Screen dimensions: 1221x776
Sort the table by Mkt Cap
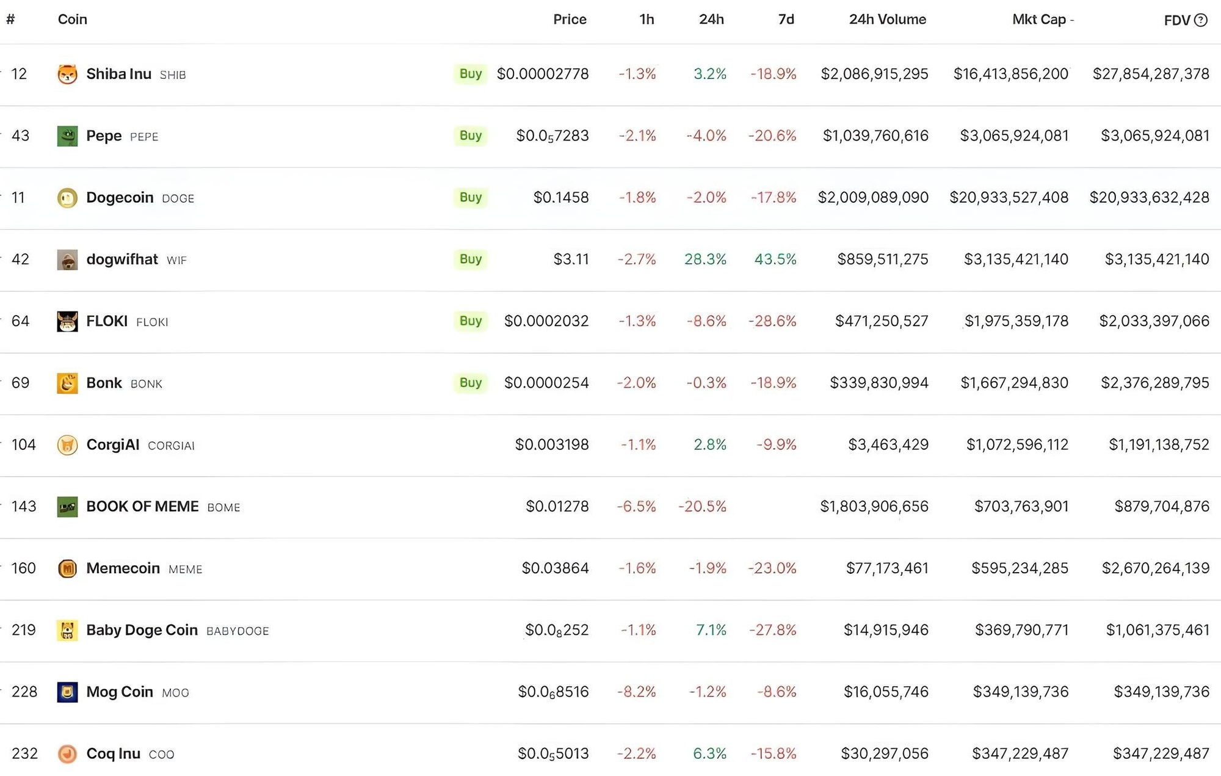coord(1039,20)
